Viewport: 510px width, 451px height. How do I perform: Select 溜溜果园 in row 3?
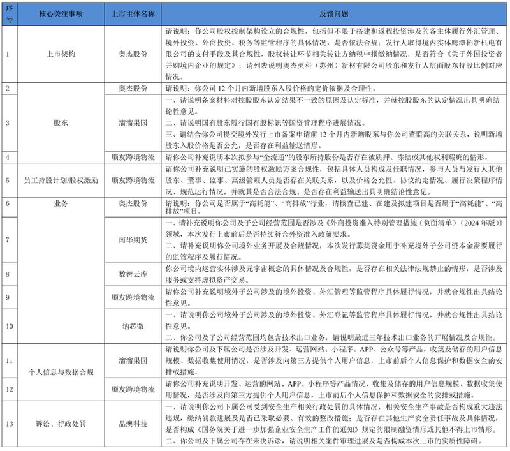(x=133, y=123)
